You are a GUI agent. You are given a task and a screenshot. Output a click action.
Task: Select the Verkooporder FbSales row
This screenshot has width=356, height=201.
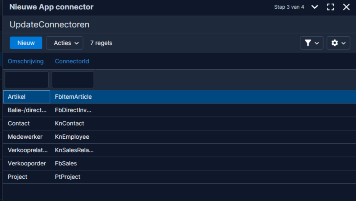(179, 164)
